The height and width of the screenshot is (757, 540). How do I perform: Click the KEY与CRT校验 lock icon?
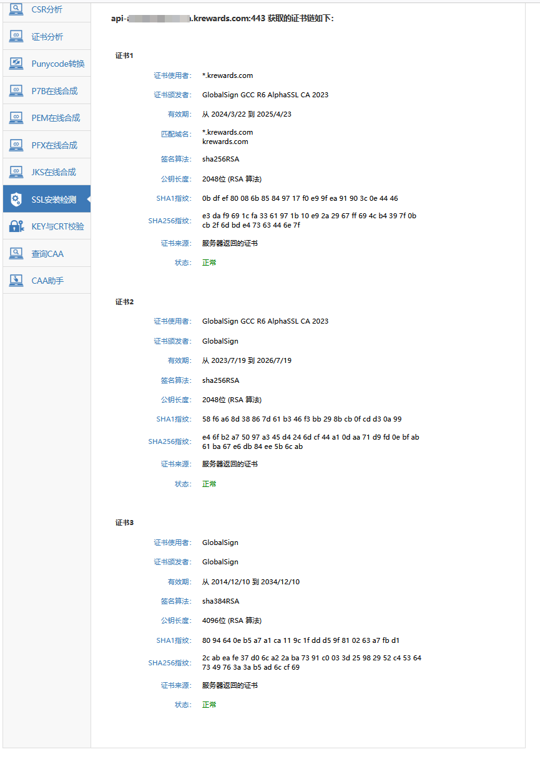coord(16,226)
